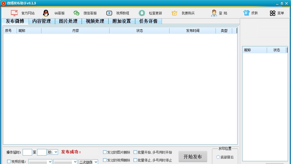Change the 皮肤 skin theme

pos(246,13)
